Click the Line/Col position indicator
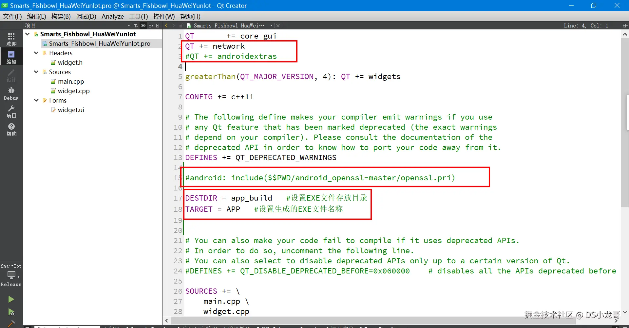629x328 pixels. point(586,25)
